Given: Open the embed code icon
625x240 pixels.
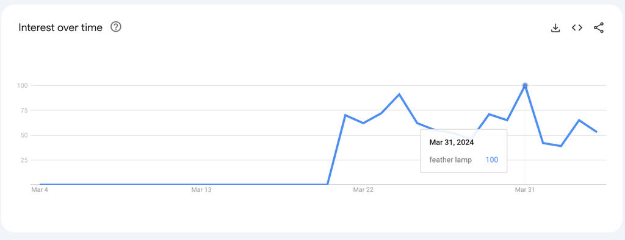Looking at the screenshot, I should 577,27.
